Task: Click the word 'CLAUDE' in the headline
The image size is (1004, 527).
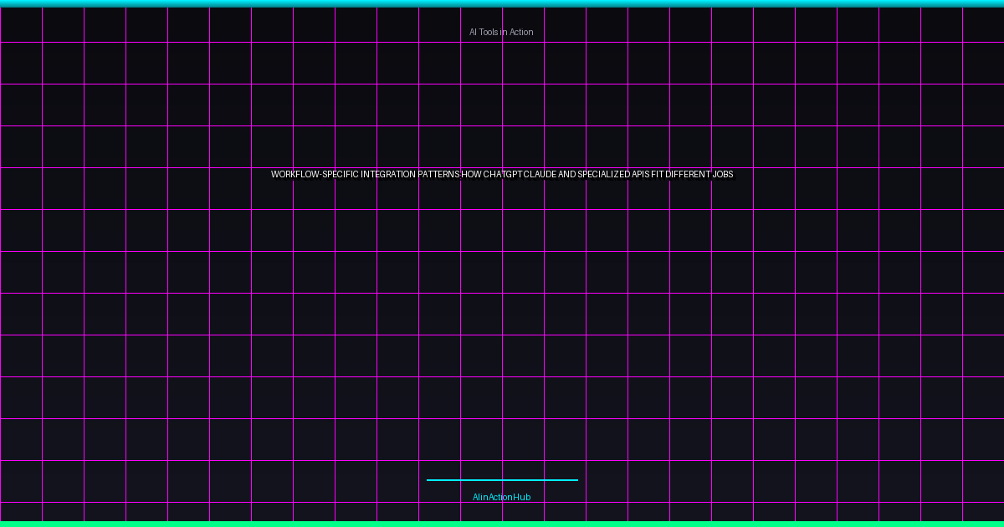Action: [540, 175]
